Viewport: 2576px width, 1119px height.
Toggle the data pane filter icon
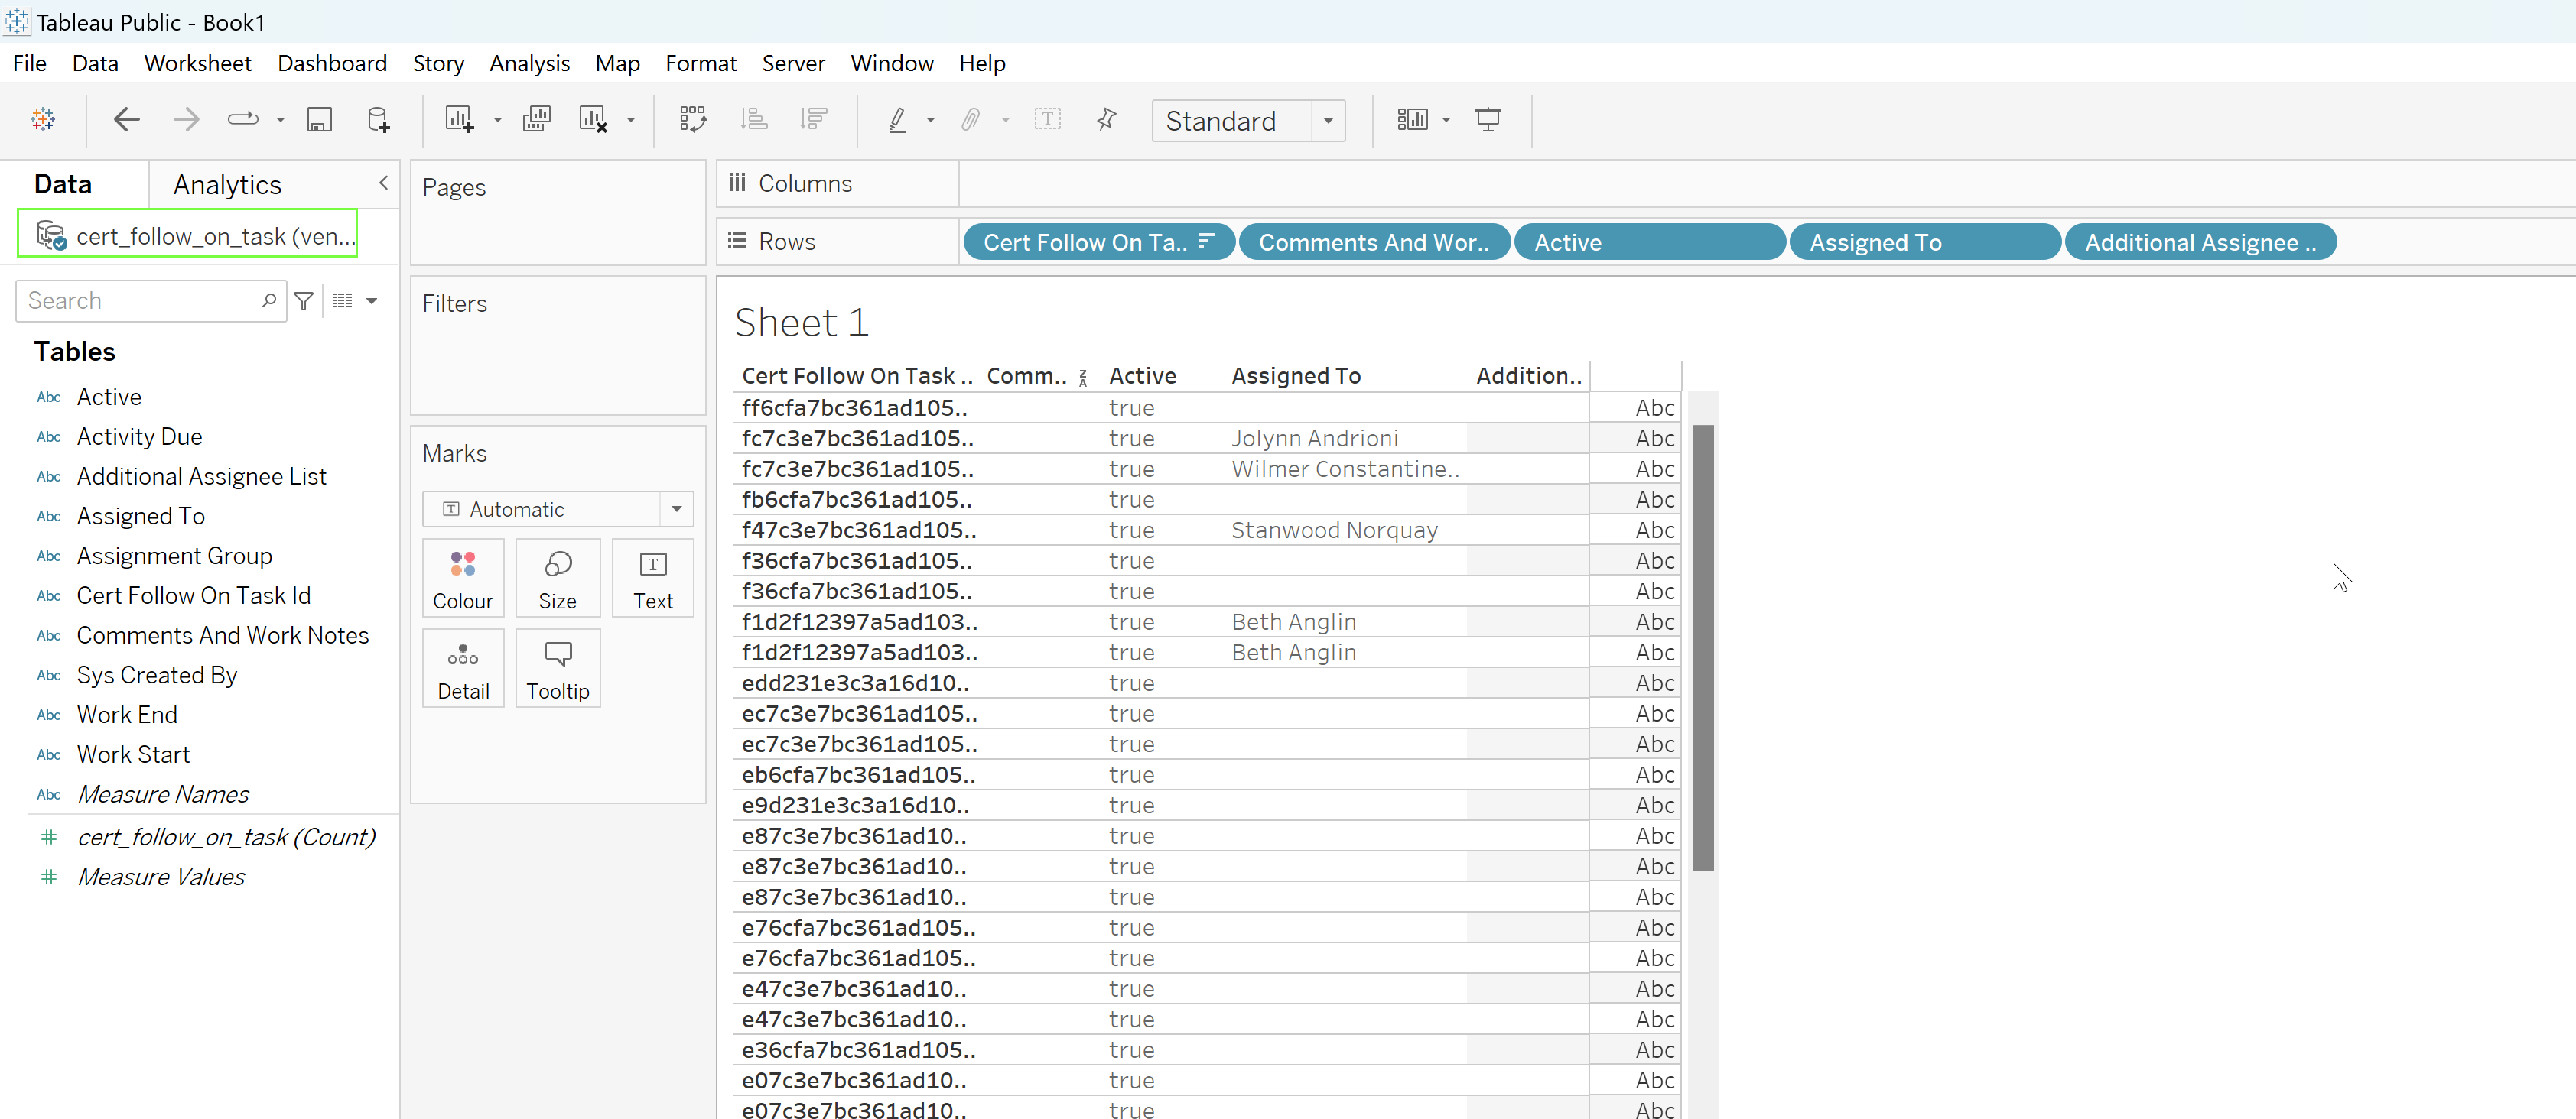[x=304, y=300]
